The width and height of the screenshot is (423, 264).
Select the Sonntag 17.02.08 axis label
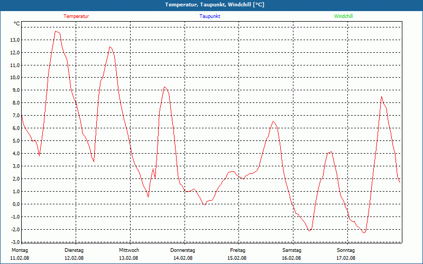coord(346,254)
